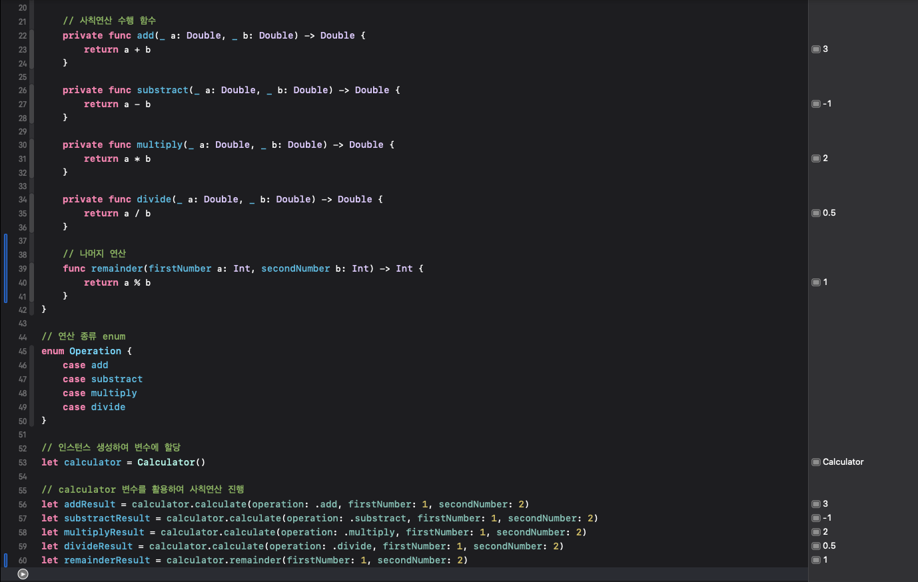Show the inline result for 'return a - b'
Image resolution: width=918 pixels, height=582 pixels.
coord(815,104)
